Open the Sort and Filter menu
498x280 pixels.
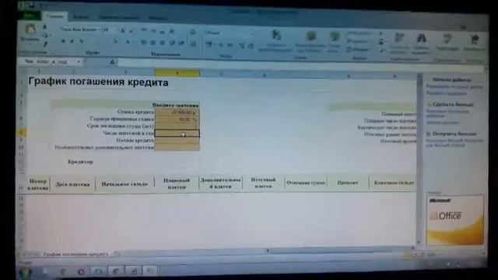[x=399, y=44]
